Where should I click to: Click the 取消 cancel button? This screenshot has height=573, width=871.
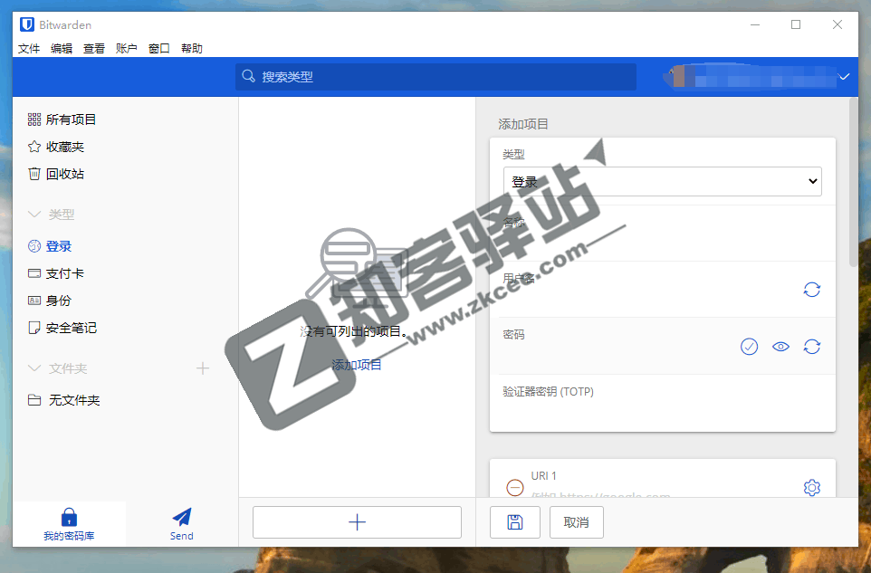pos(576,521)
